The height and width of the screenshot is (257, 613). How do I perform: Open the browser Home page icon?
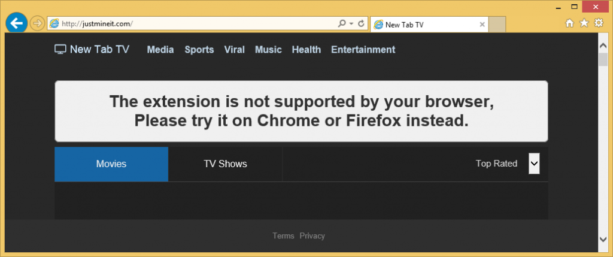pyautogui.click(x=569, y=23)
